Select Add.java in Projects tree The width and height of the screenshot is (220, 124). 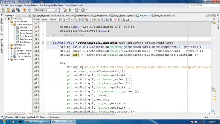click(x=24, y=28)
